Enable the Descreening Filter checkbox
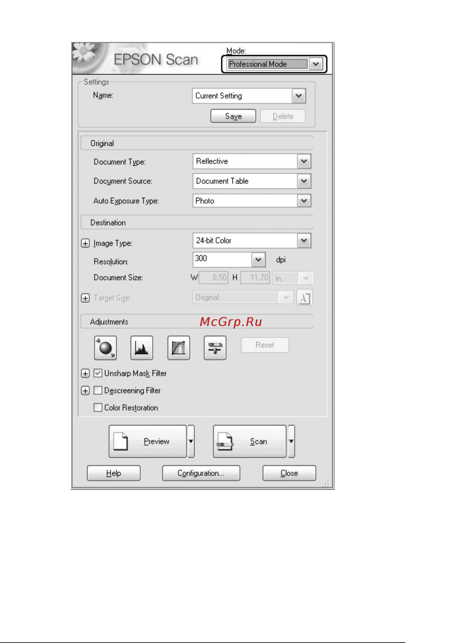This screenshot has height=643, width=458. coord(98,391)
